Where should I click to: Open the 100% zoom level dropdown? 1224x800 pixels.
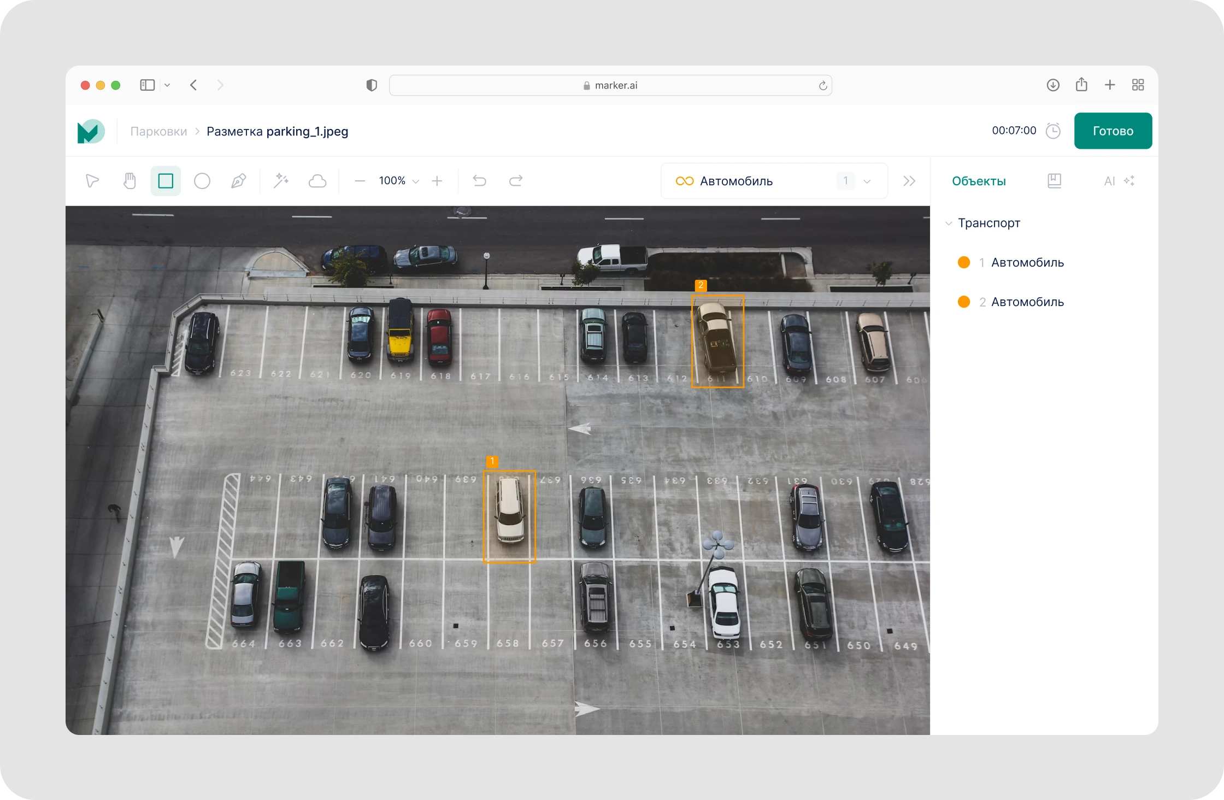(399, 181)
